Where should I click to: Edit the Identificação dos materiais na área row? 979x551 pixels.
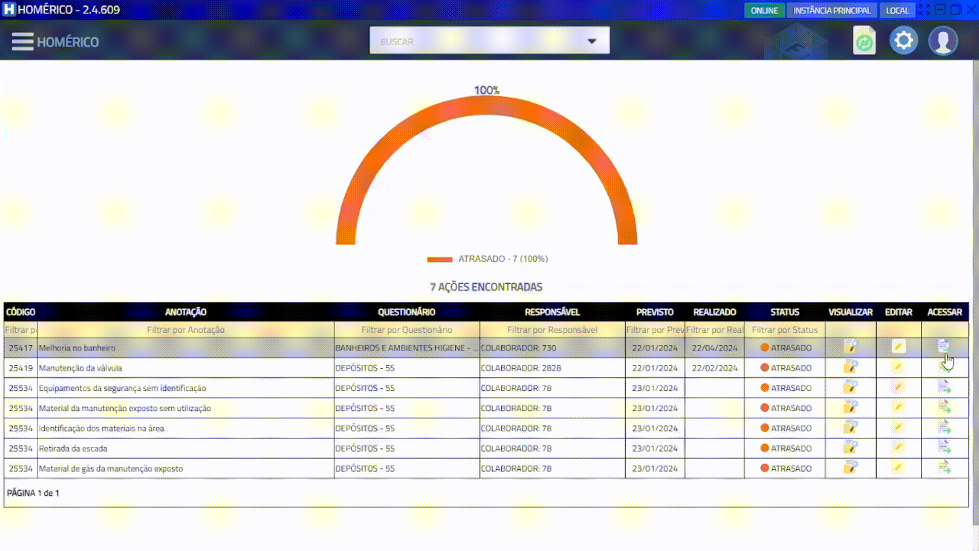click(898, 428)
